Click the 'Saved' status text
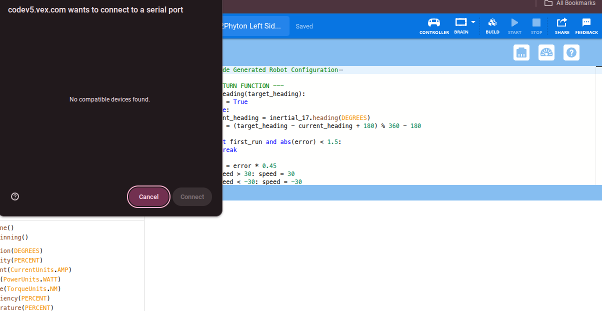Screen dimensions: 602x311 (x=304, y=26)
